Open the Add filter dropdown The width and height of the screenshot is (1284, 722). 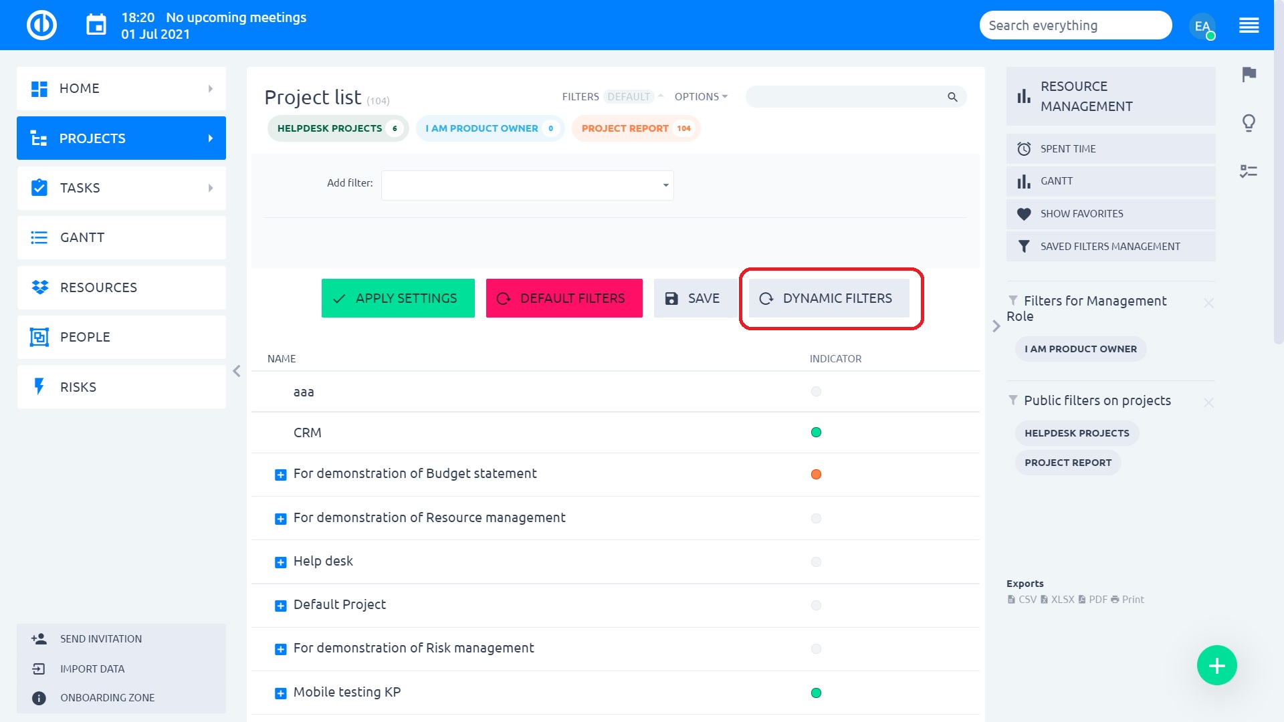(527, 185)
